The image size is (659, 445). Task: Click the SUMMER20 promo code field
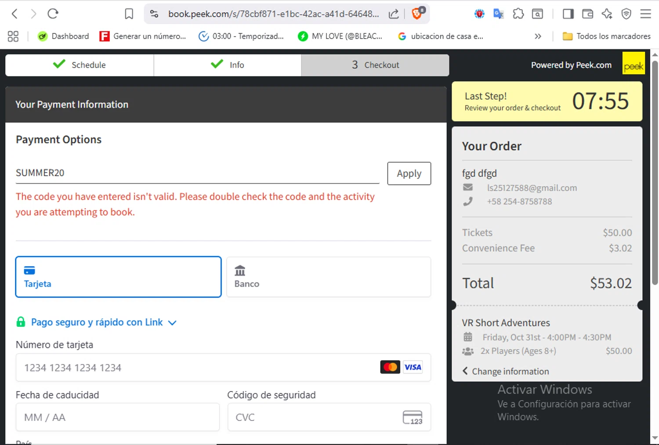click(197, 173)
